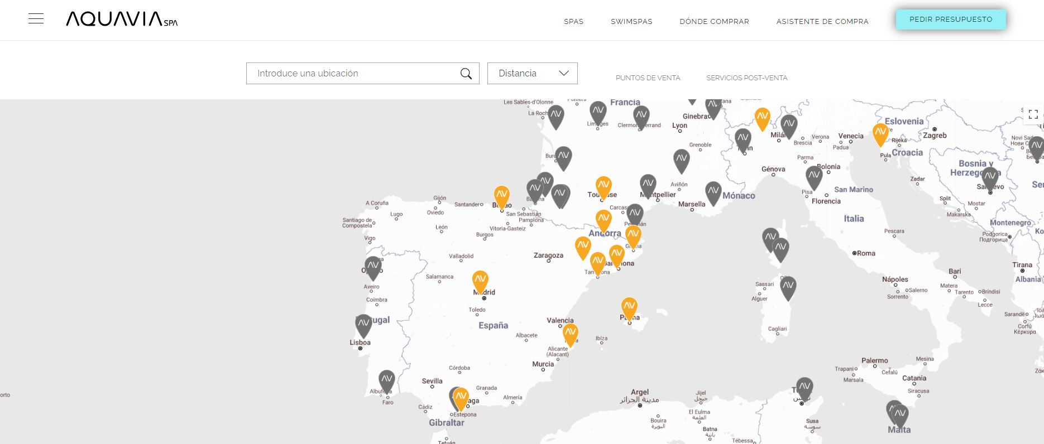This screenshot has height=444, width=1044.
Task: Expand the Distancia dropdown
Action: [532, 73]
